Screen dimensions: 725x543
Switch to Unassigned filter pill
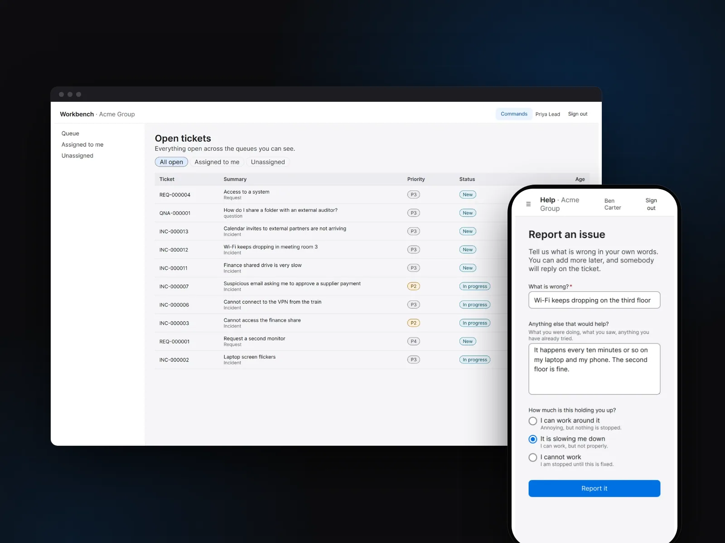pyautogui.click(x=268, y=162)
